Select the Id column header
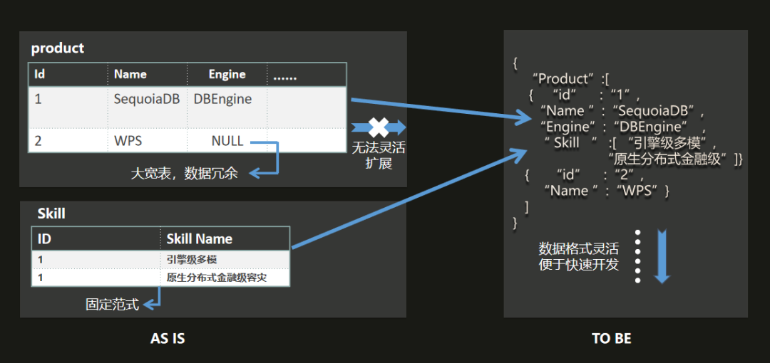The height and width of the screenshot is (363, 770). pyautogui.click(x=68, y=75)
